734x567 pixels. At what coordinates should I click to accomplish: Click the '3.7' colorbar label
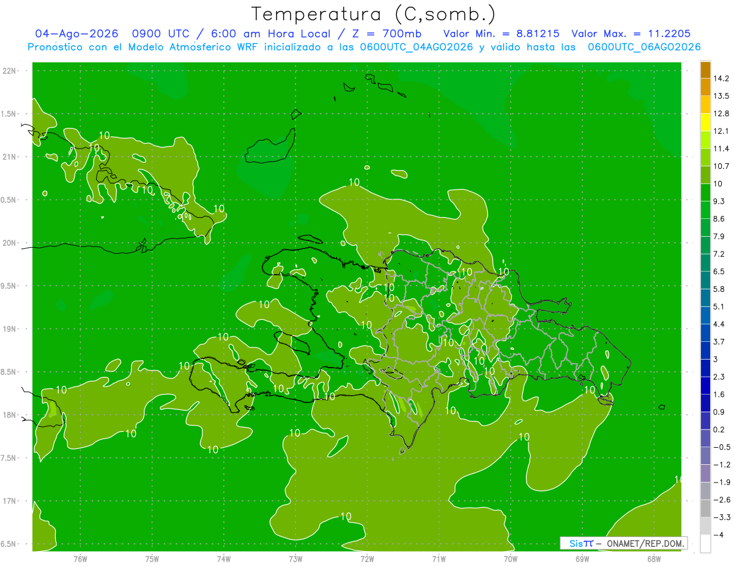[x=719, y=341]
